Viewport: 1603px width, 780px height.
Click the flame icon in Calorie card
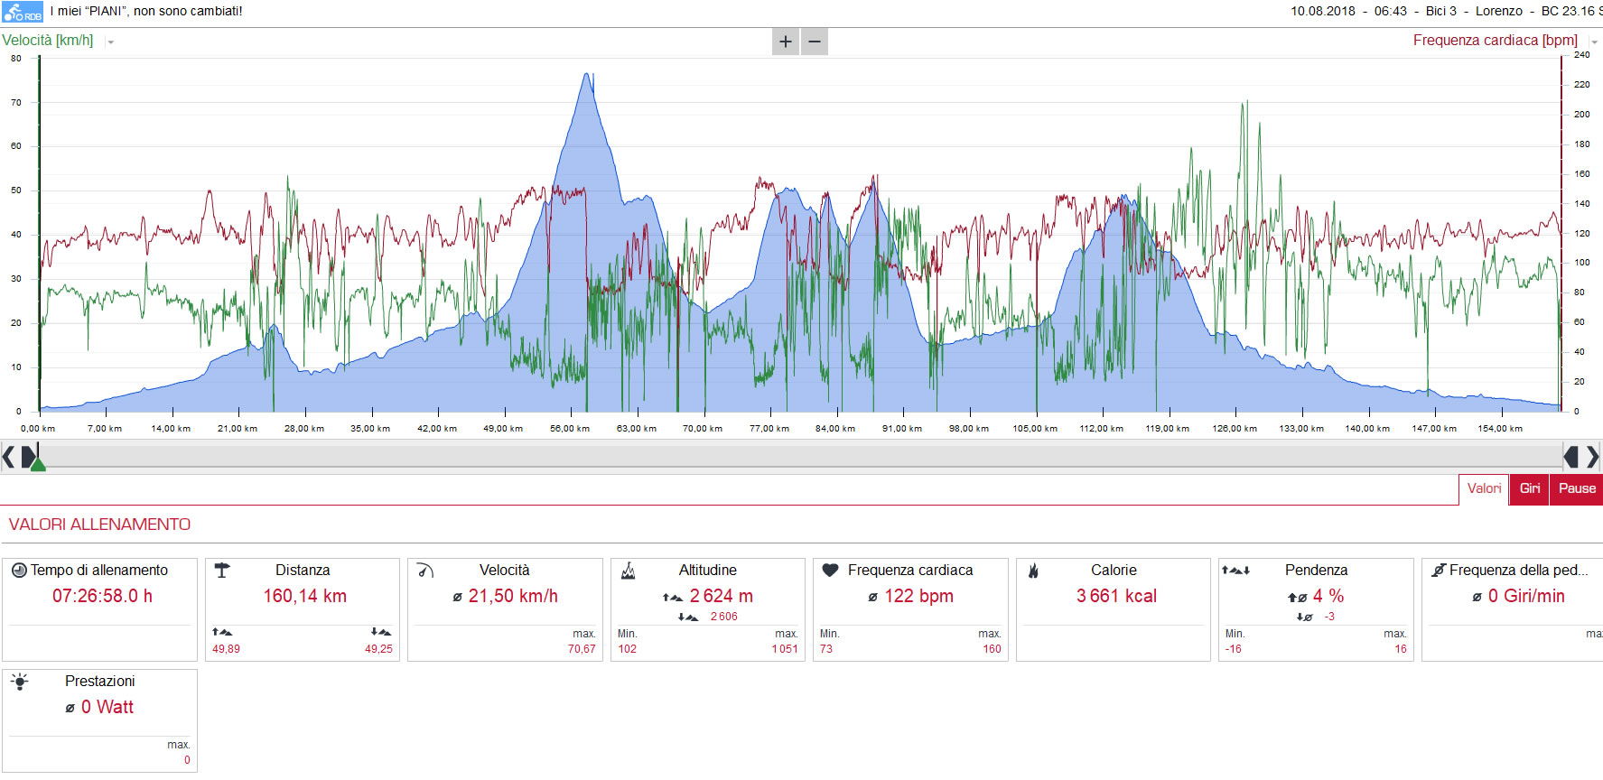point(1033,571)
